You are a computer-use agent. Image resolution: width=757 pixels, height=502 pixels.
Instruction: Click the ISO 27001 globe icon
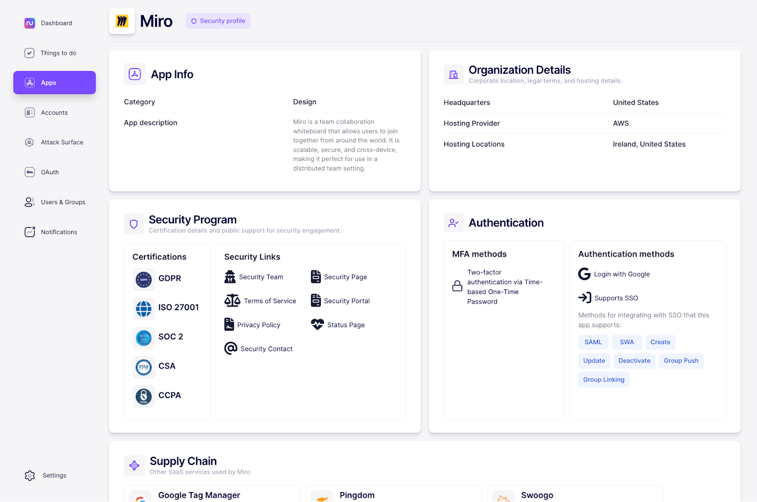[x=143, y=309]
